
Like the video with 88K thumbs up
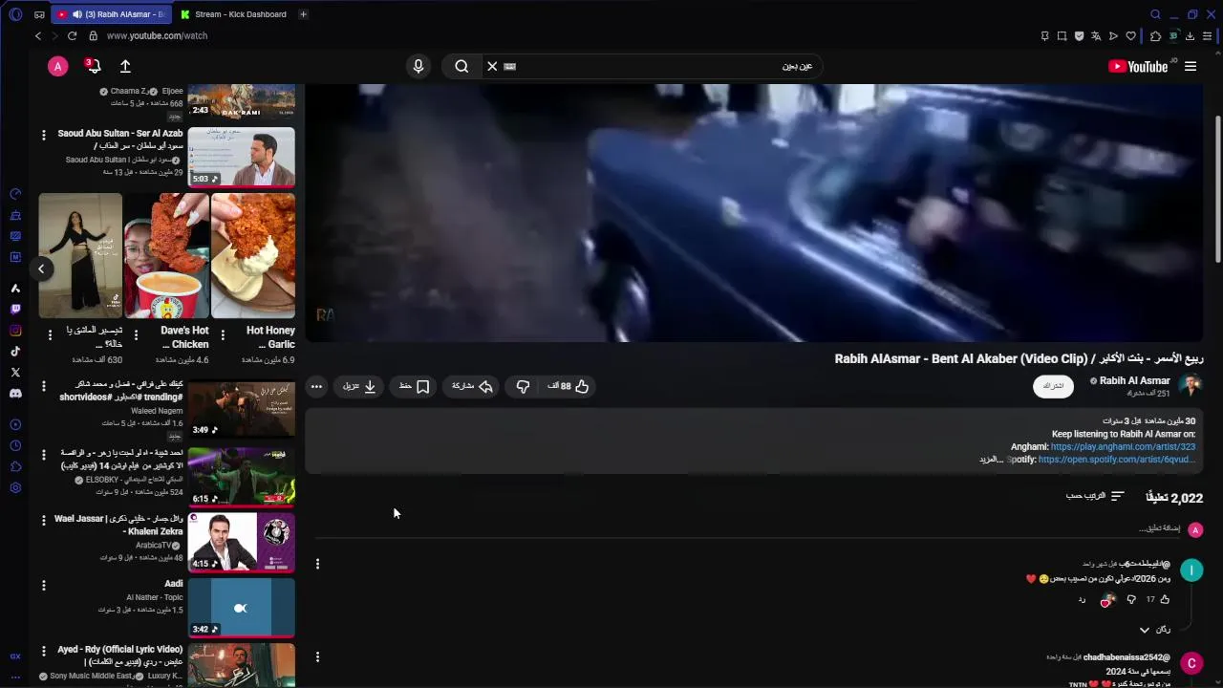point(569,386)
